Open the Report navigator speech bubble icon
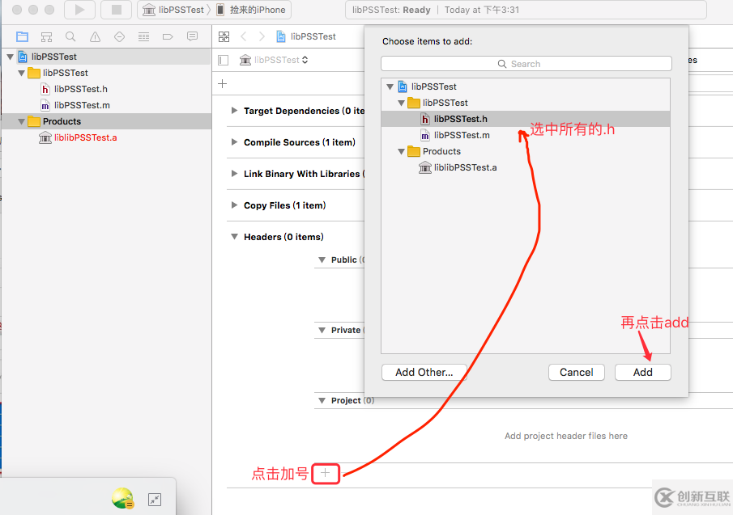 (192, 37)
